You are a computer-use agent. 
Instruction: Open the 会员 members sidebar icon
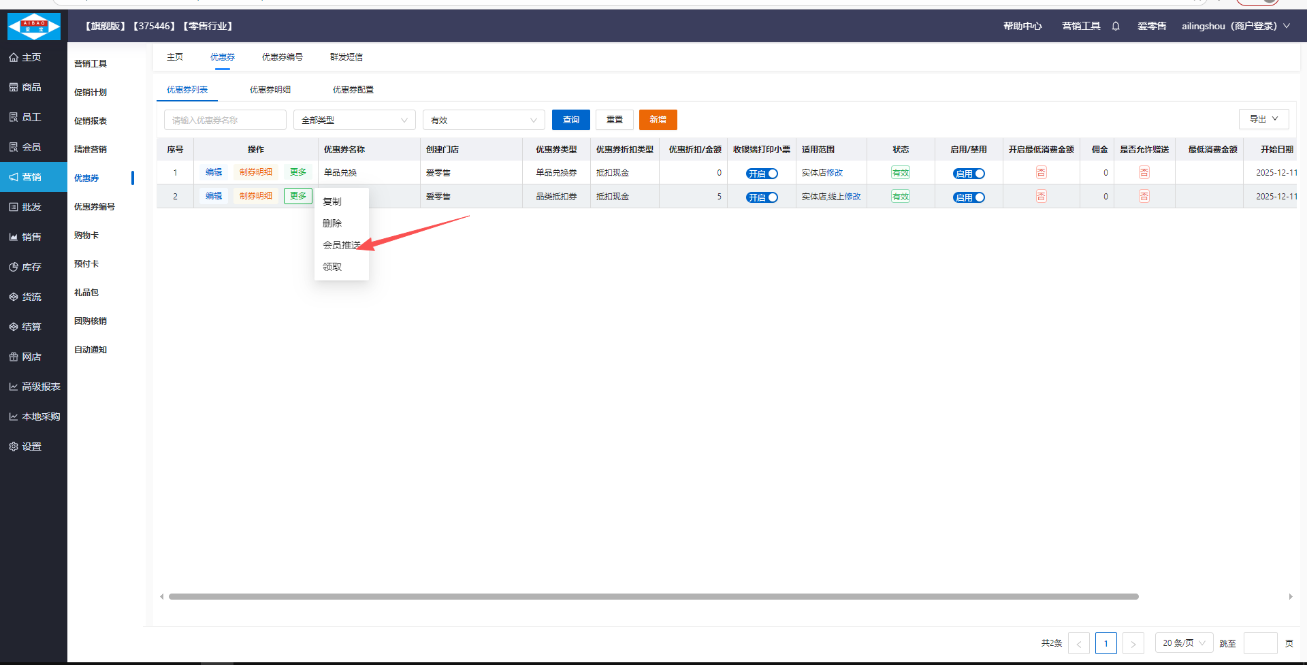pos(14,148)
